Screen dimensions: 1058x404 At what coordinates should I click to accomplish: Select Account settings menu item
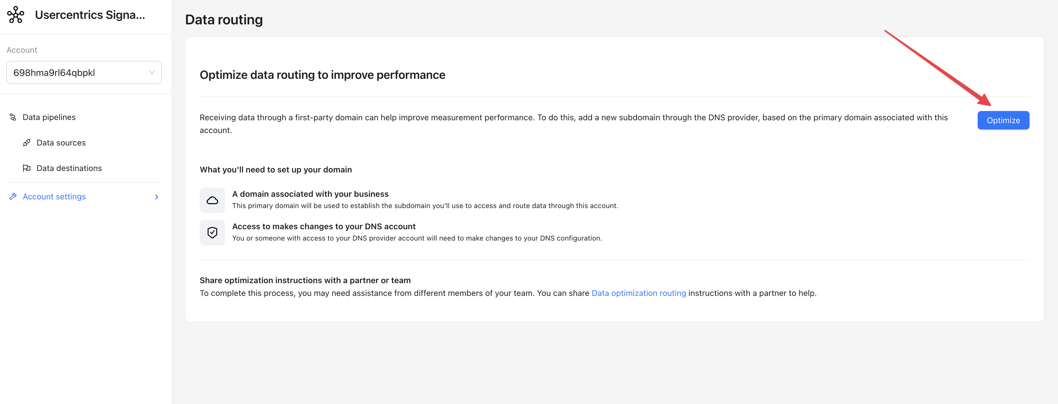(54, 196)
